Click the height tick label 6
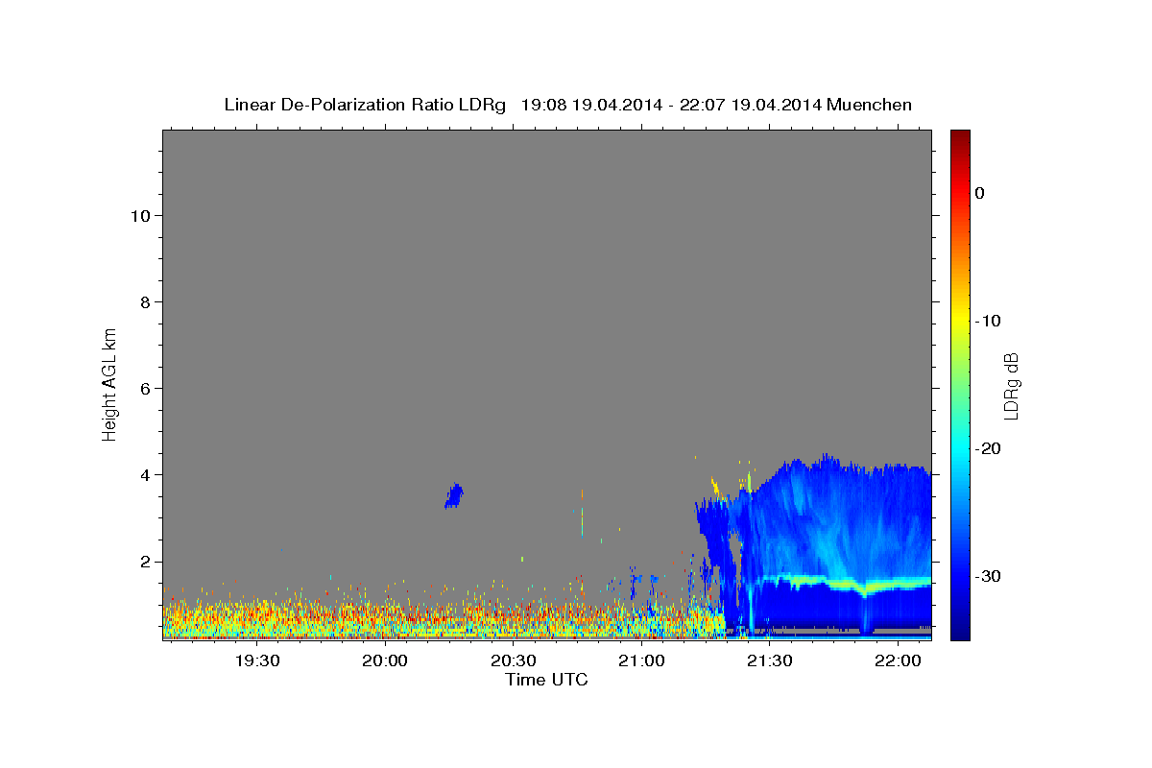 (146, 388)
